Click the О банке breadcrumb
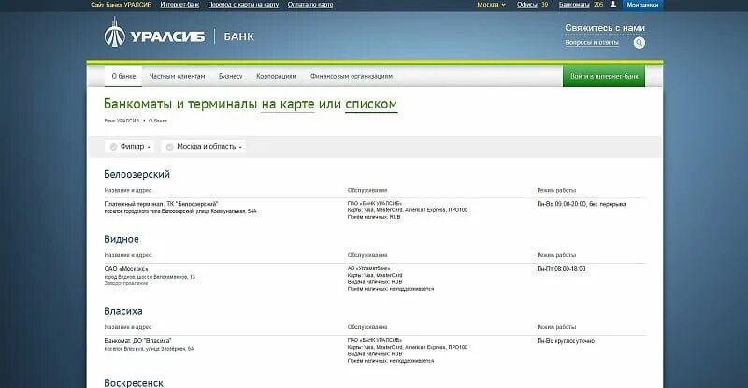748x388 pixels. [x=158, y=121]
